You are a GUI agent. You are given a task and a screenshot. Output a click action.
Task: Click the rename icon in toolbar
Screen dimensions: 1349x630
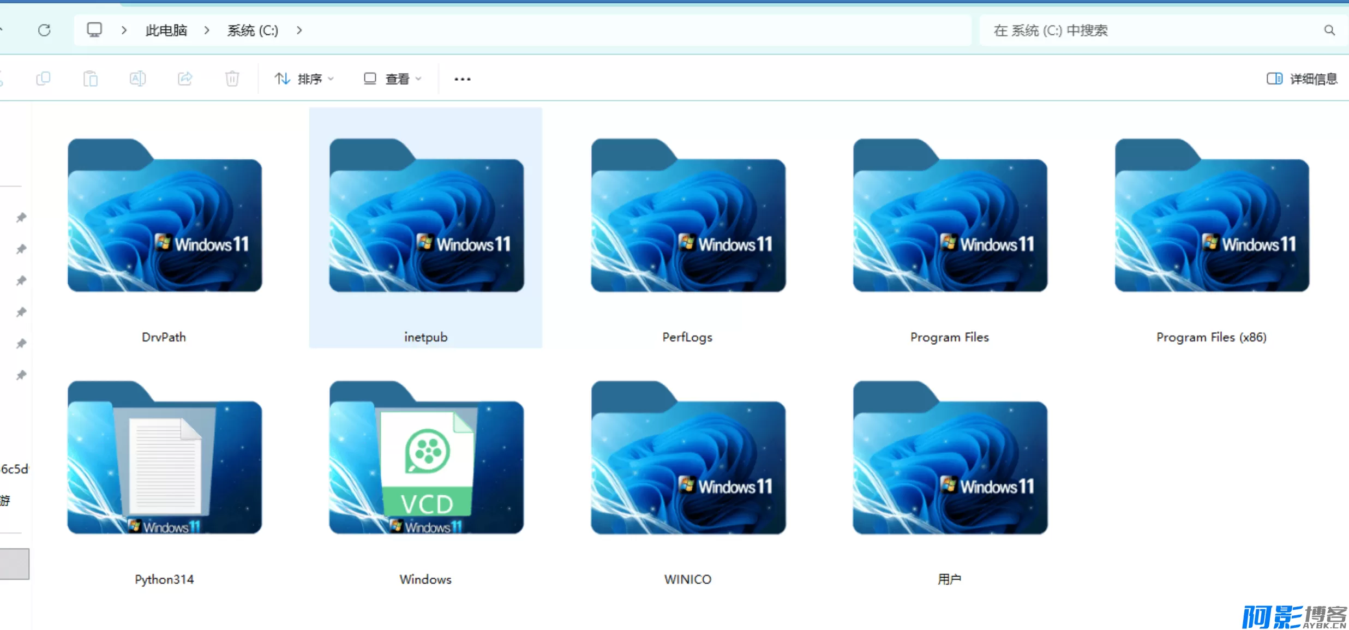coord(137,79)
